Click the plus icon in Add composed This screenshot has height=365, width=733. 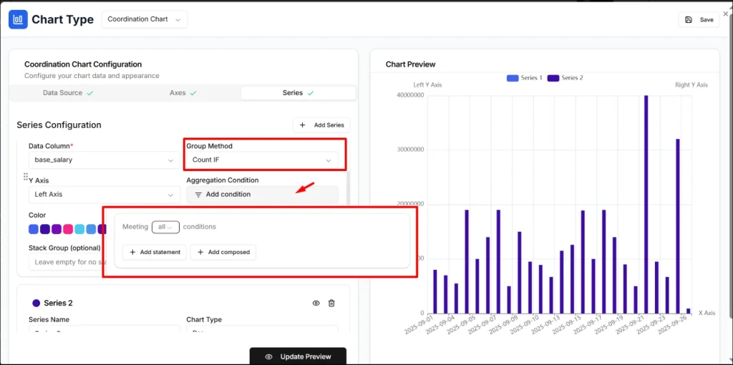point(200,252)
